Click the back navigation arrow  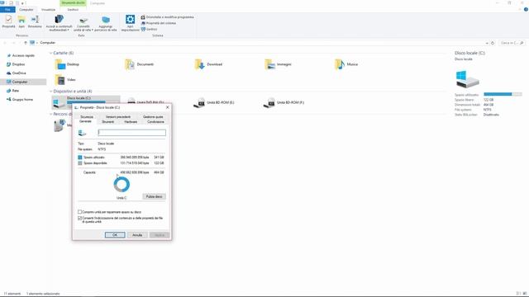coord(5,43)
